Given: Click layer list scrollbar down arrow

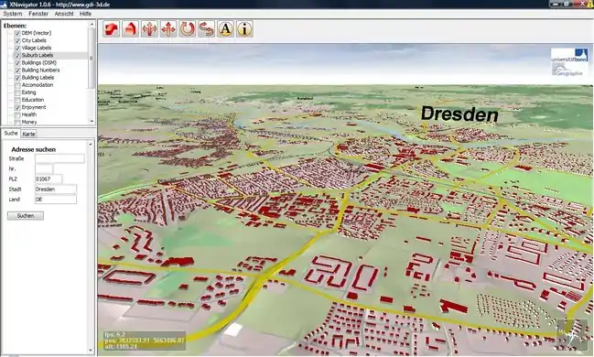Looking at the screenshot, I should pos(92,121).
